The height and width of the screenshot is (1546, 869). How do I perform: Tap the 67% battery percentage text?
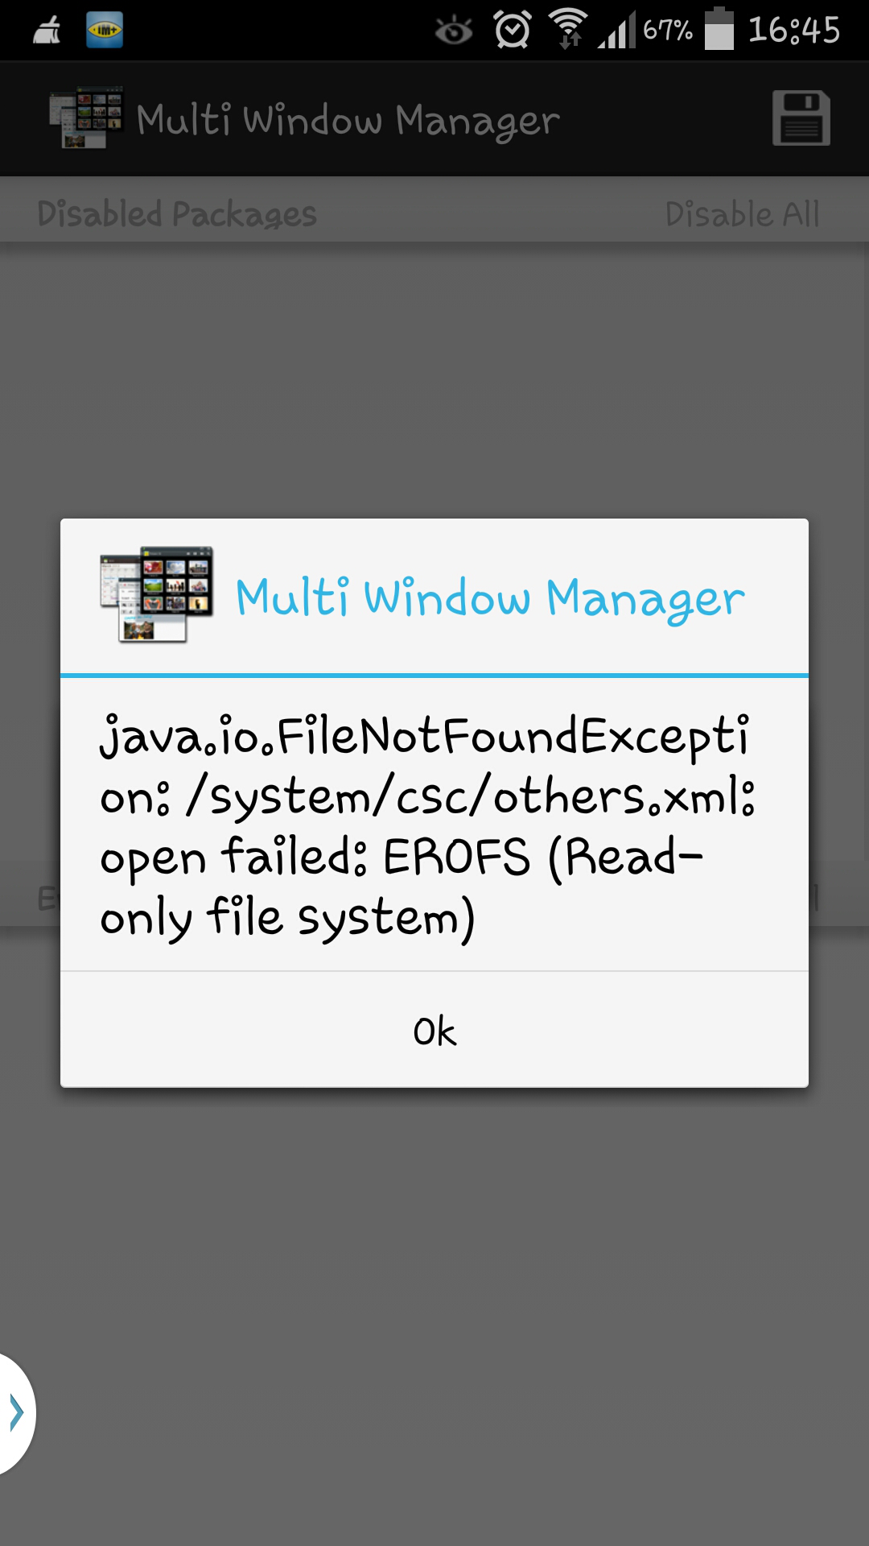pyautogui.click(x=668, y=31)
